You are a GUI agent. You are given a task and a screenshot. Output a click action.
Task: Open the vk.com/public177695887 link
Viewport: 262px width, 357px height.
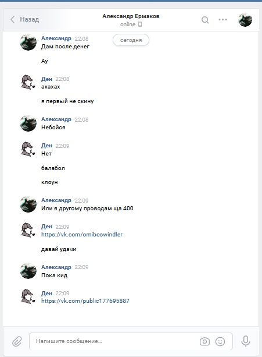pos(85,301)
